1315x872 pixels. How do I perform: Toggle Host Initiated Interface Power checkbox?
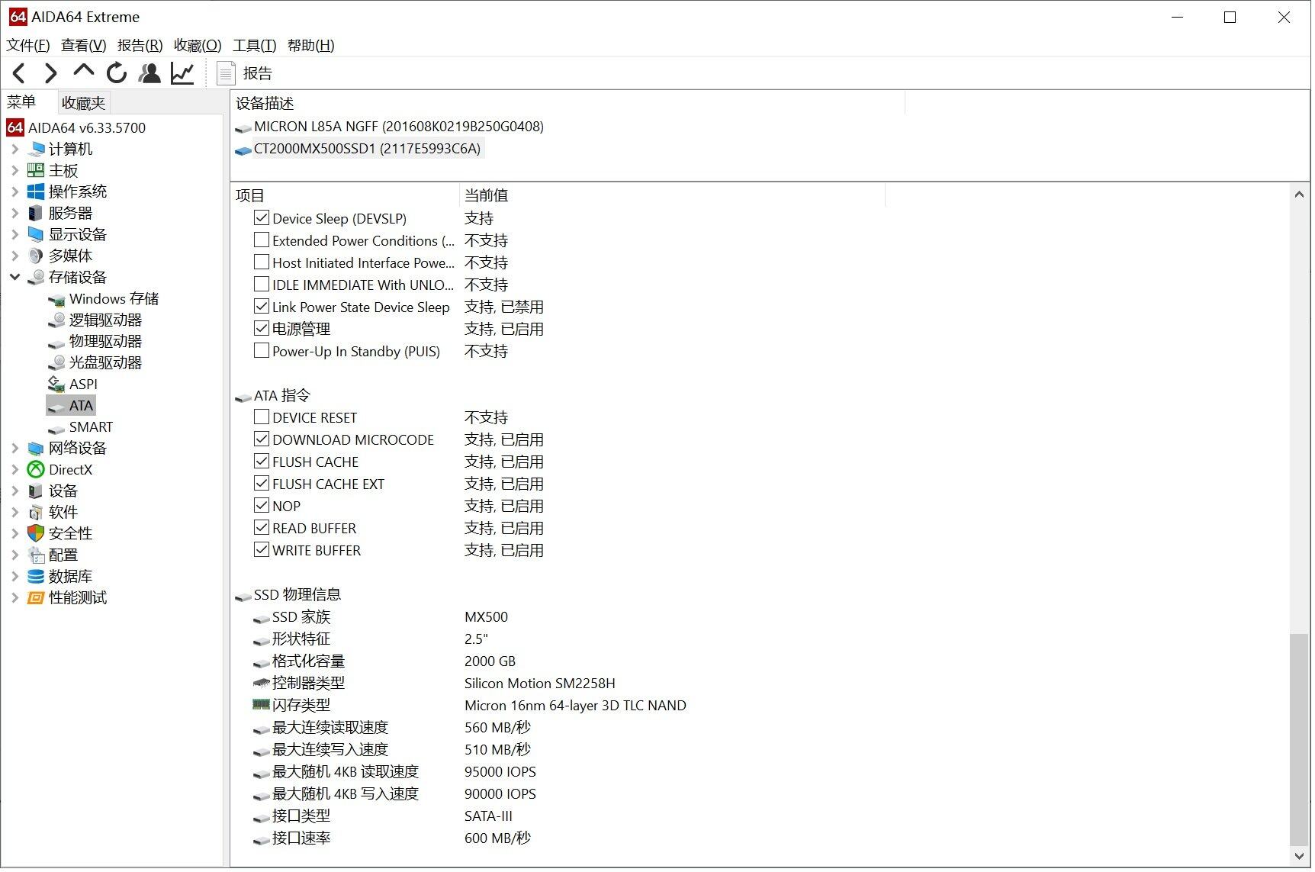[x=262, y=262]
